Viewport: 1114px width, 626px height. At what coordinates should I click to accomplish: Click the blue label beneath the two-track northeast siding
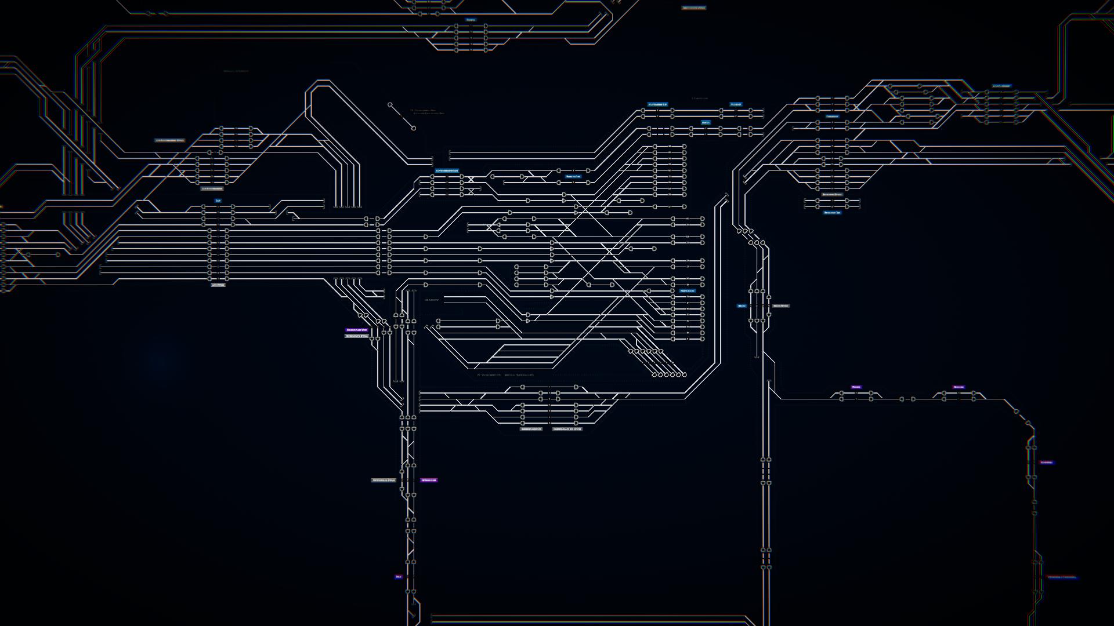(832, 213)
